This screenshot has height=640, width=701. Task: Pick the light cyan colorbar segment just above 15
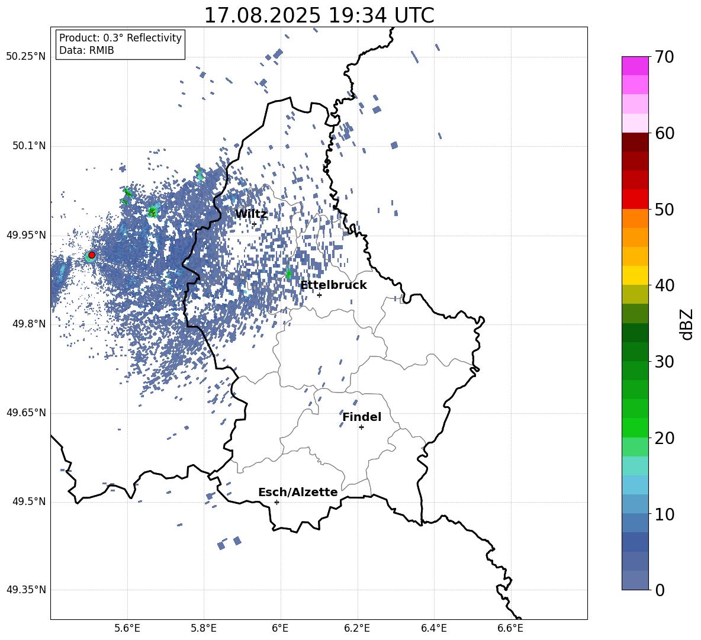click(x=635, y=466)
